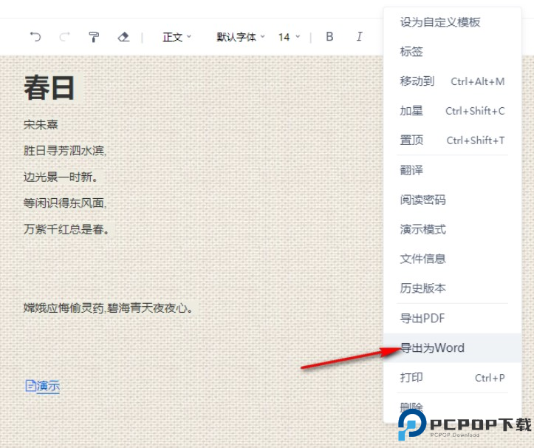Click the undo arrow icon
Screen dimensions: 534x448
click(35, 36)
